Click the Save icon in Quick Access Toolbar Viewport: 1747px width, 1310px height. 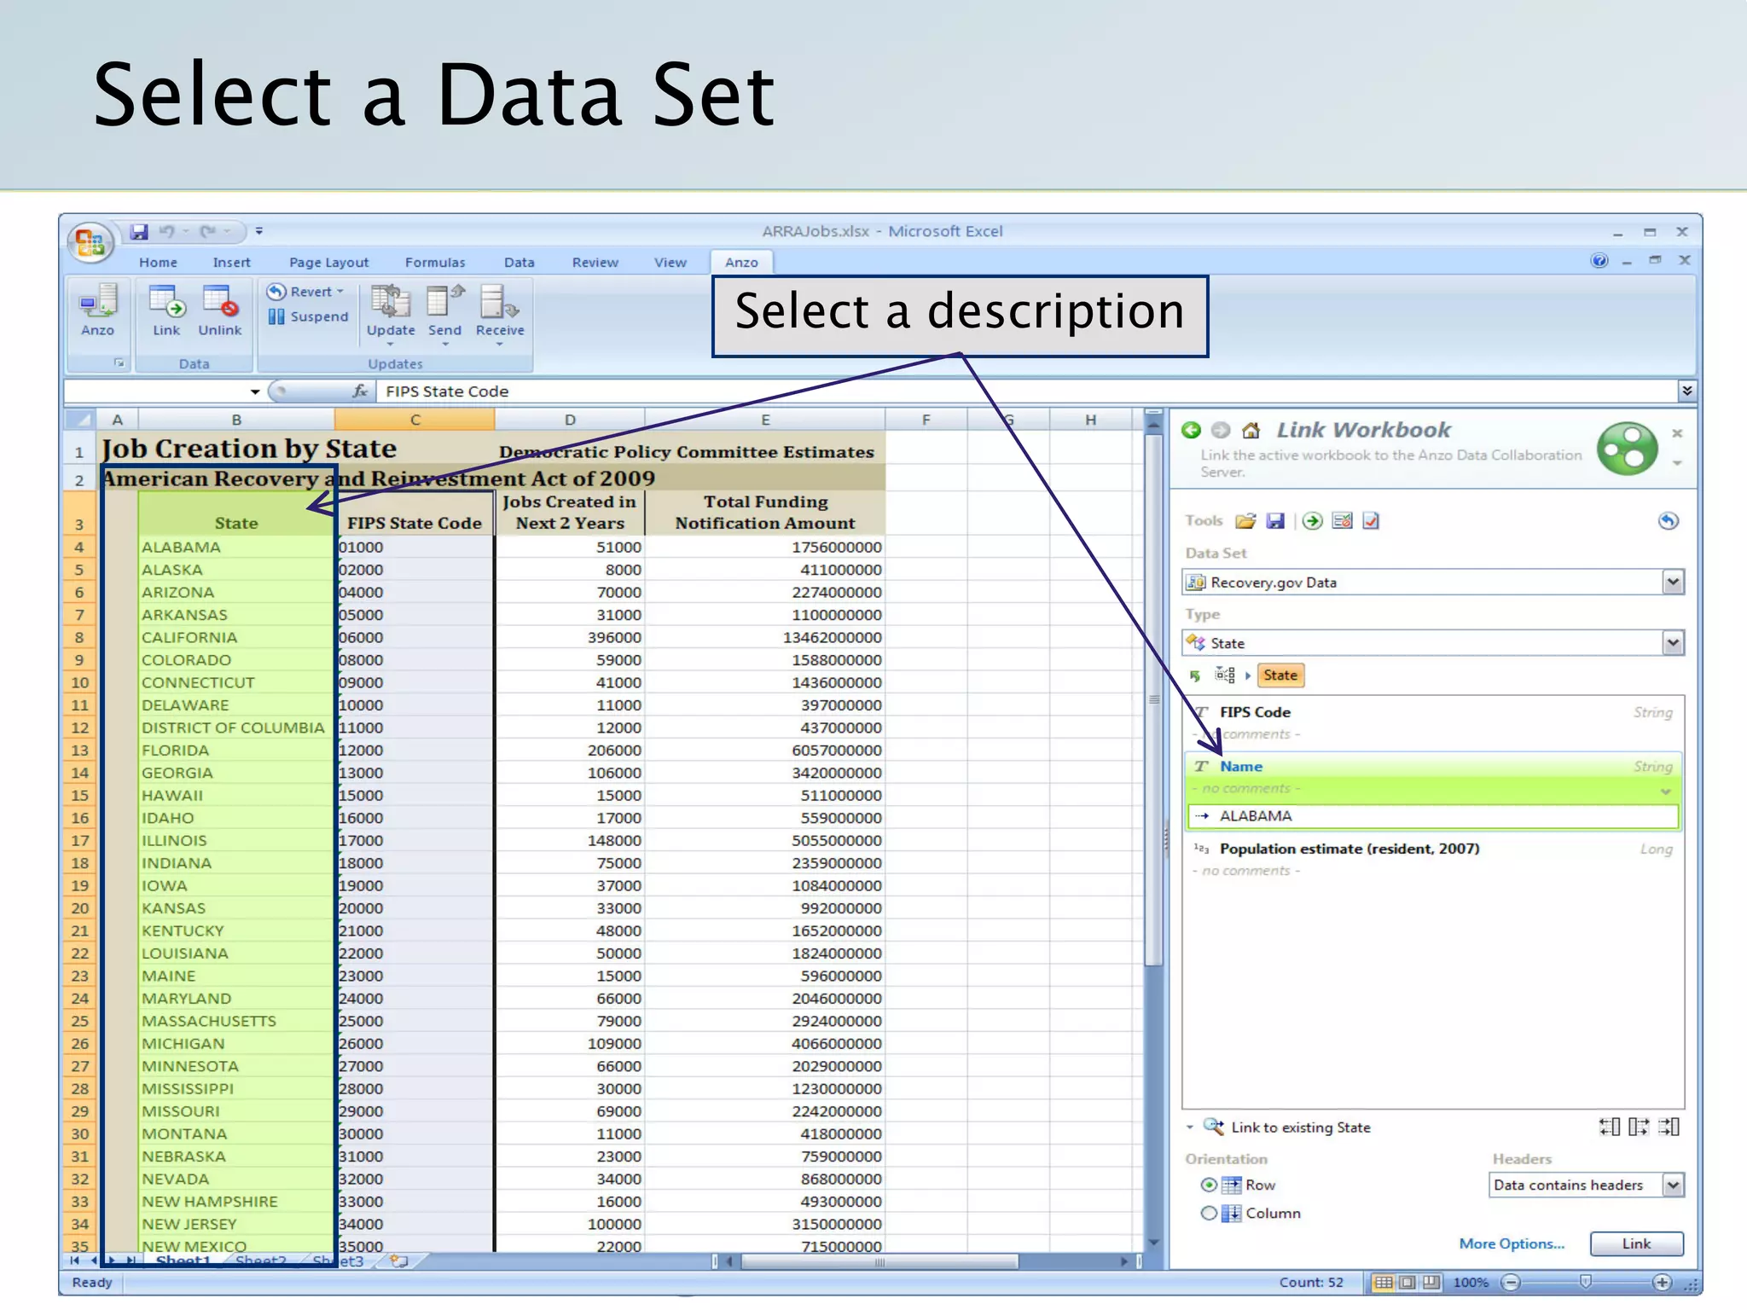point(139,231)
